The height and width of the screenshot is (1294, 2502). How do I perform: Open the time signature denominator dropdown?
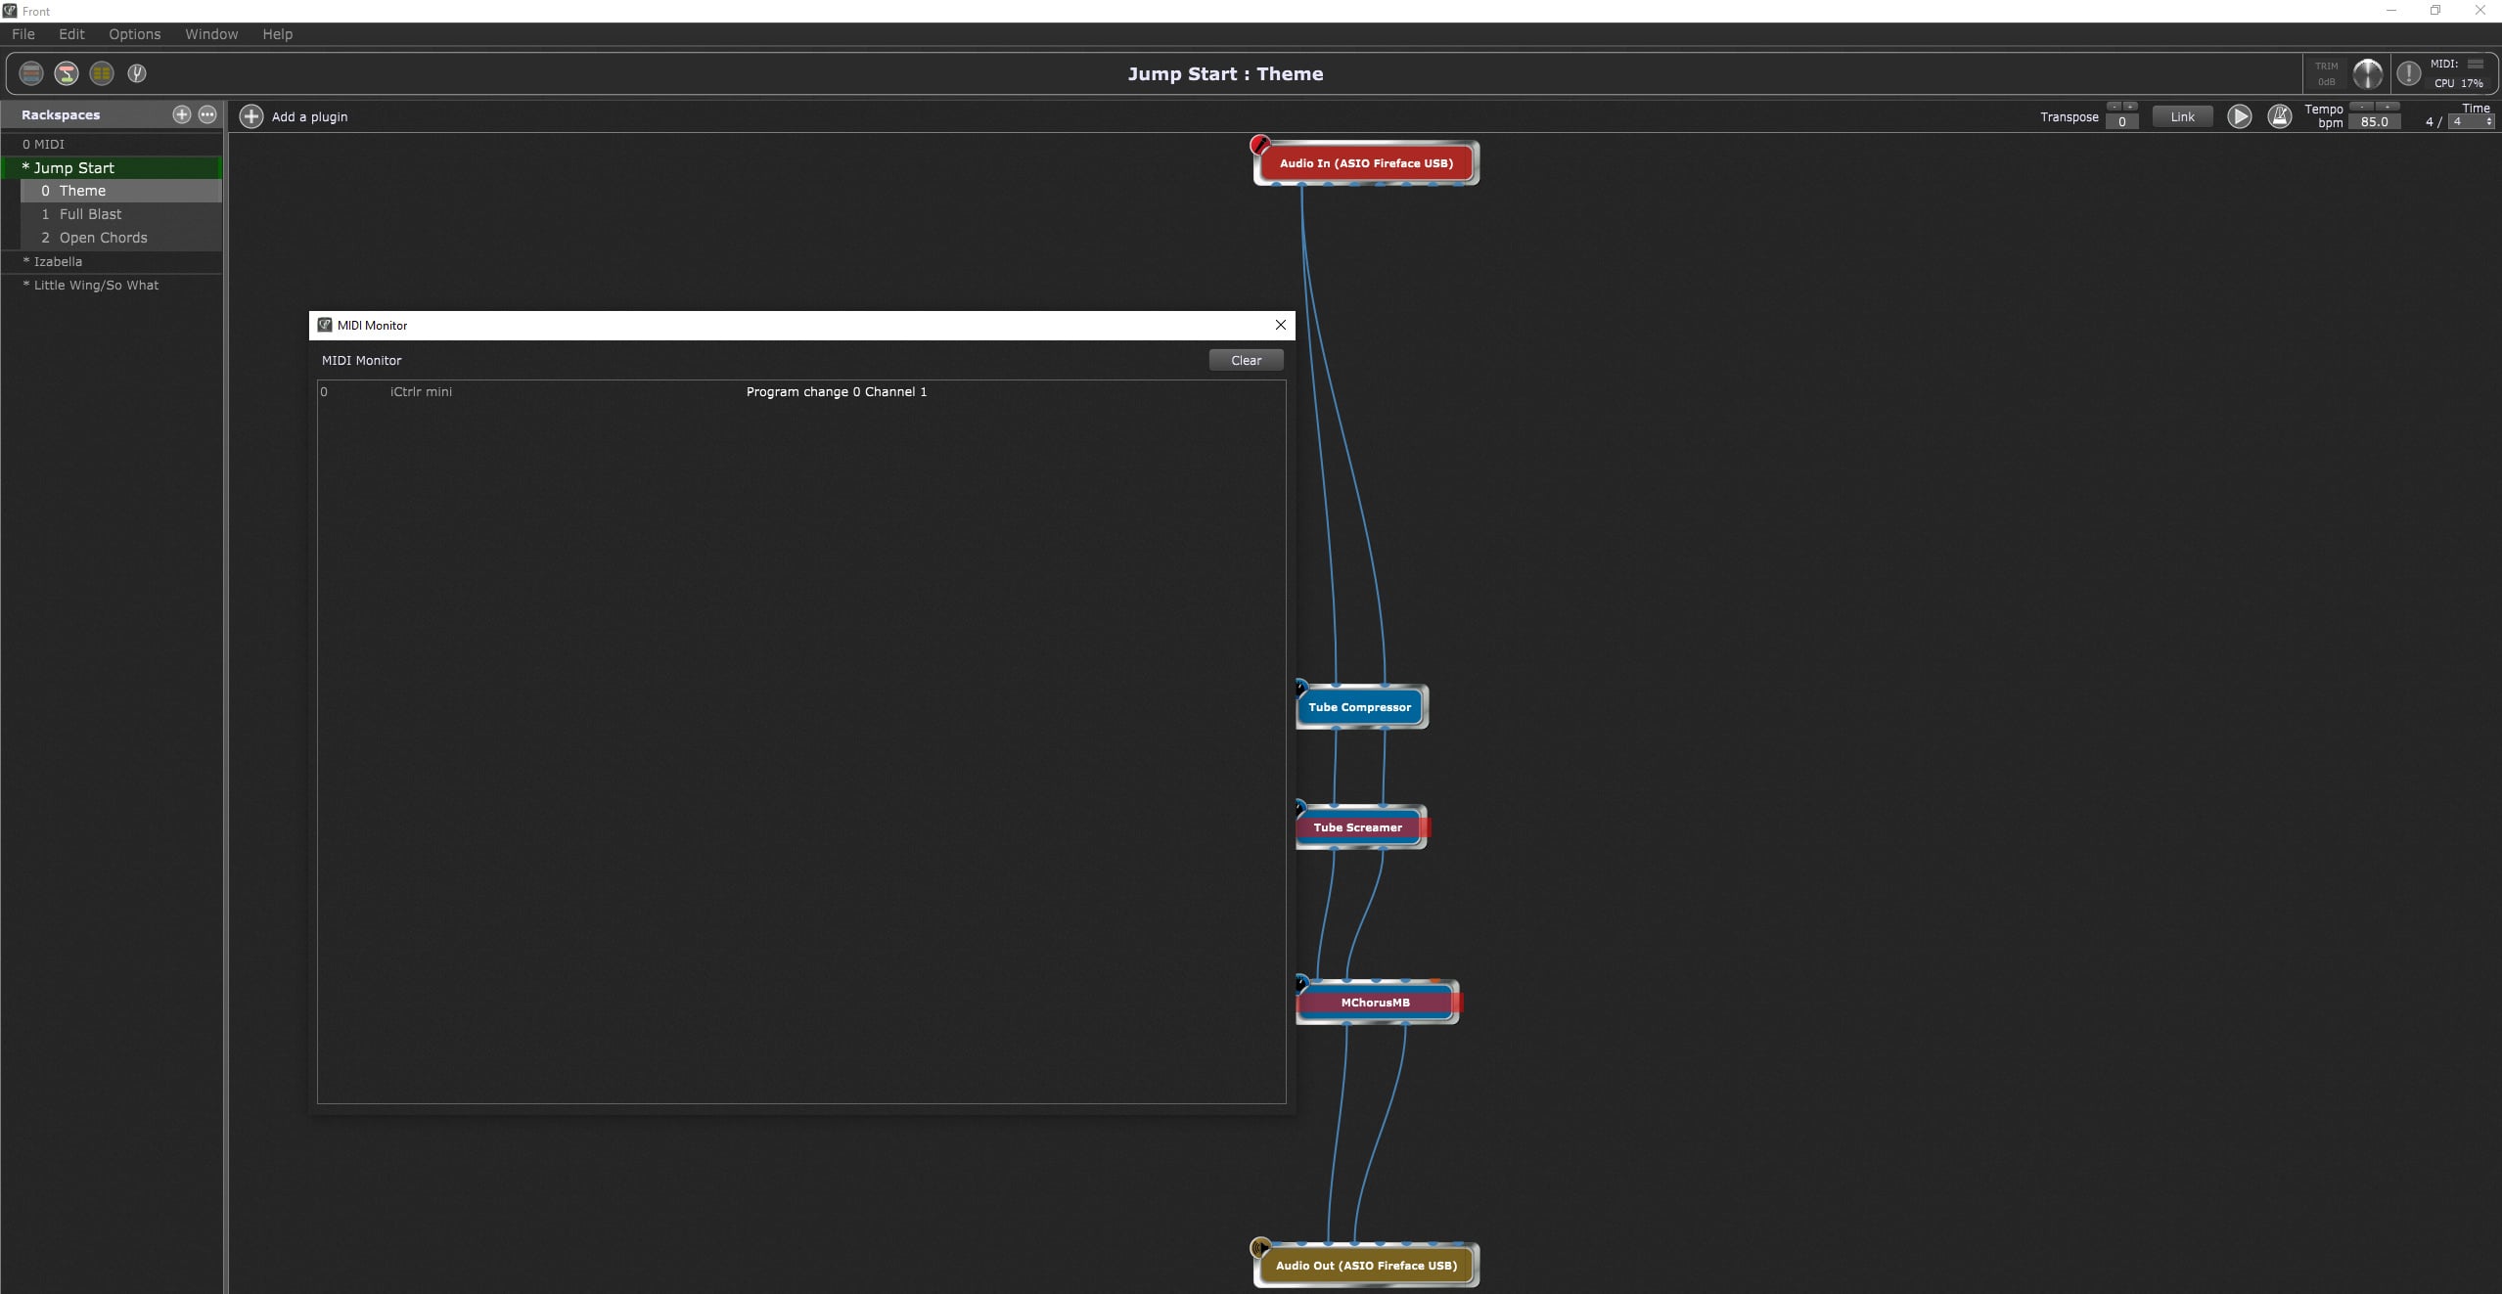pos(2471,122)
